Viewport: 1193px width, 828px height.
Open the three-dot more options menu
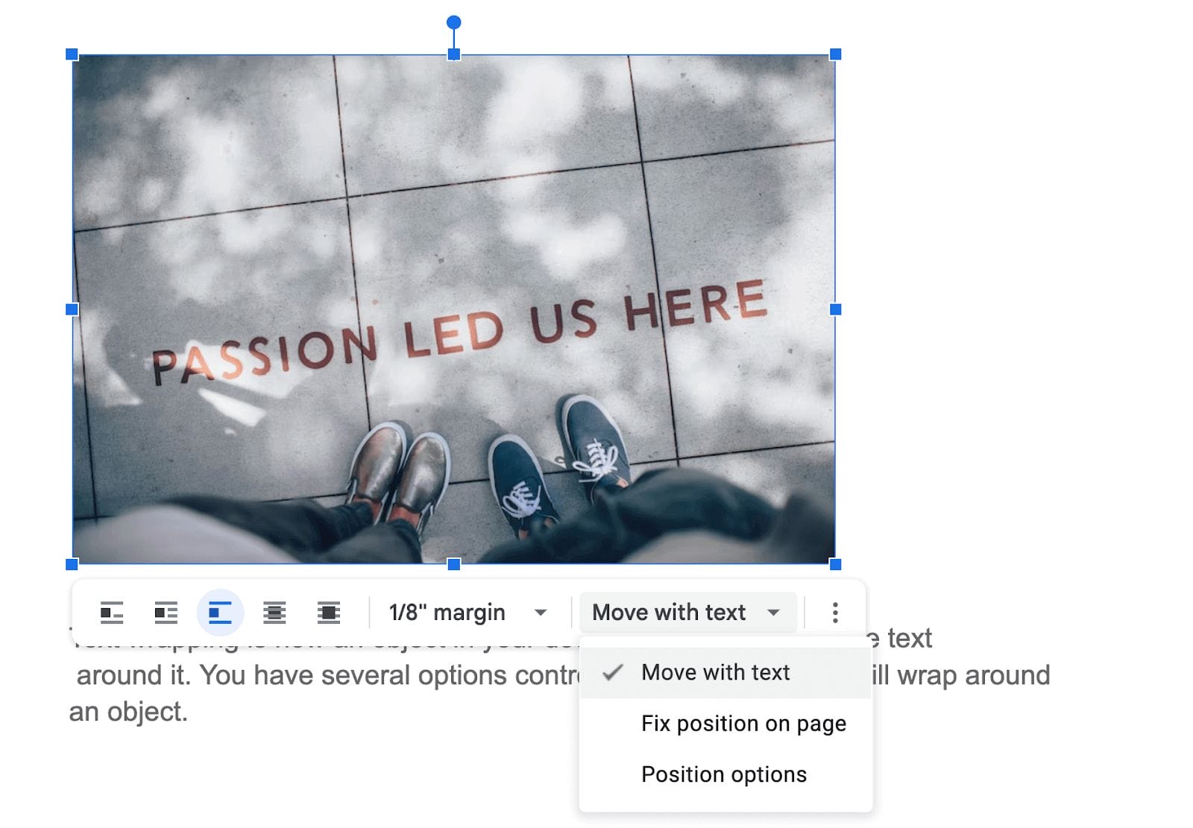(x=834, y=613)
